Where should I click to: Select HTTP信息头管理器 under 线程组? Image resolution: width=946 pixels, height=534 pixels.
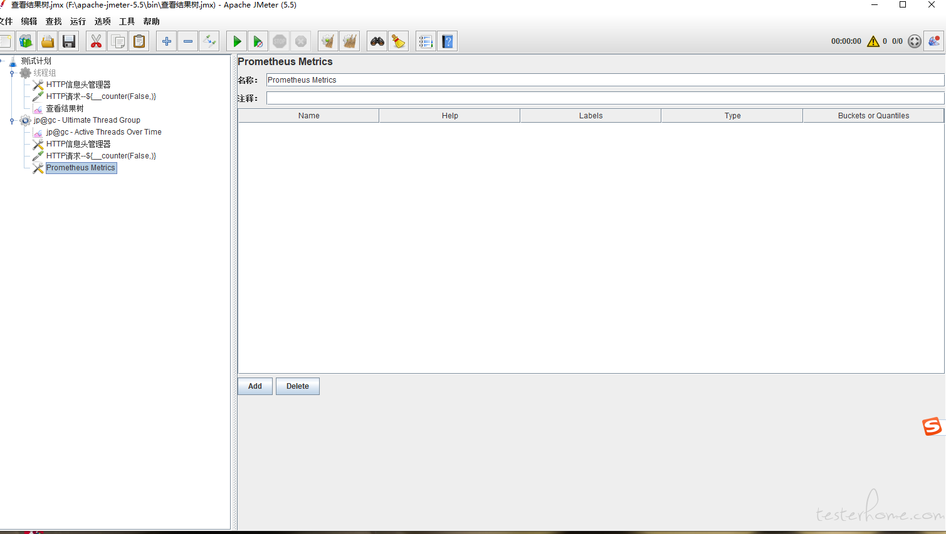(78, 85)
